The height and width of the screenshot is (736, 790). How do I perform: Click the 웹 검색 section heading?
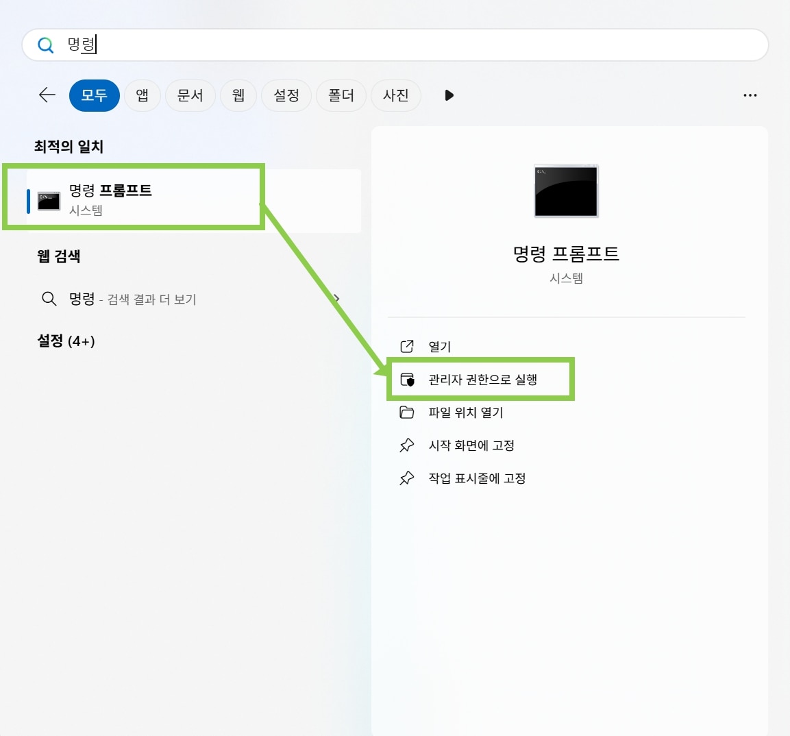58,256
